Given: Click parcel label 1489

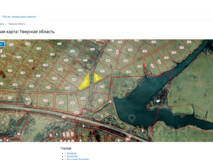Looking at the screenshot, I should tap(130, 50).
